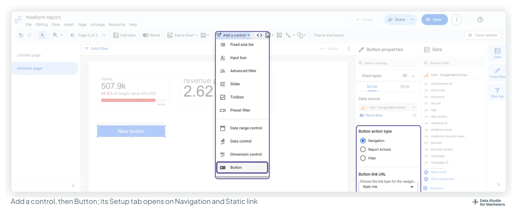The height and width of the screenshot is (212, 517).
Task: Choose Slider from the control menu
Action: (242, 84)
